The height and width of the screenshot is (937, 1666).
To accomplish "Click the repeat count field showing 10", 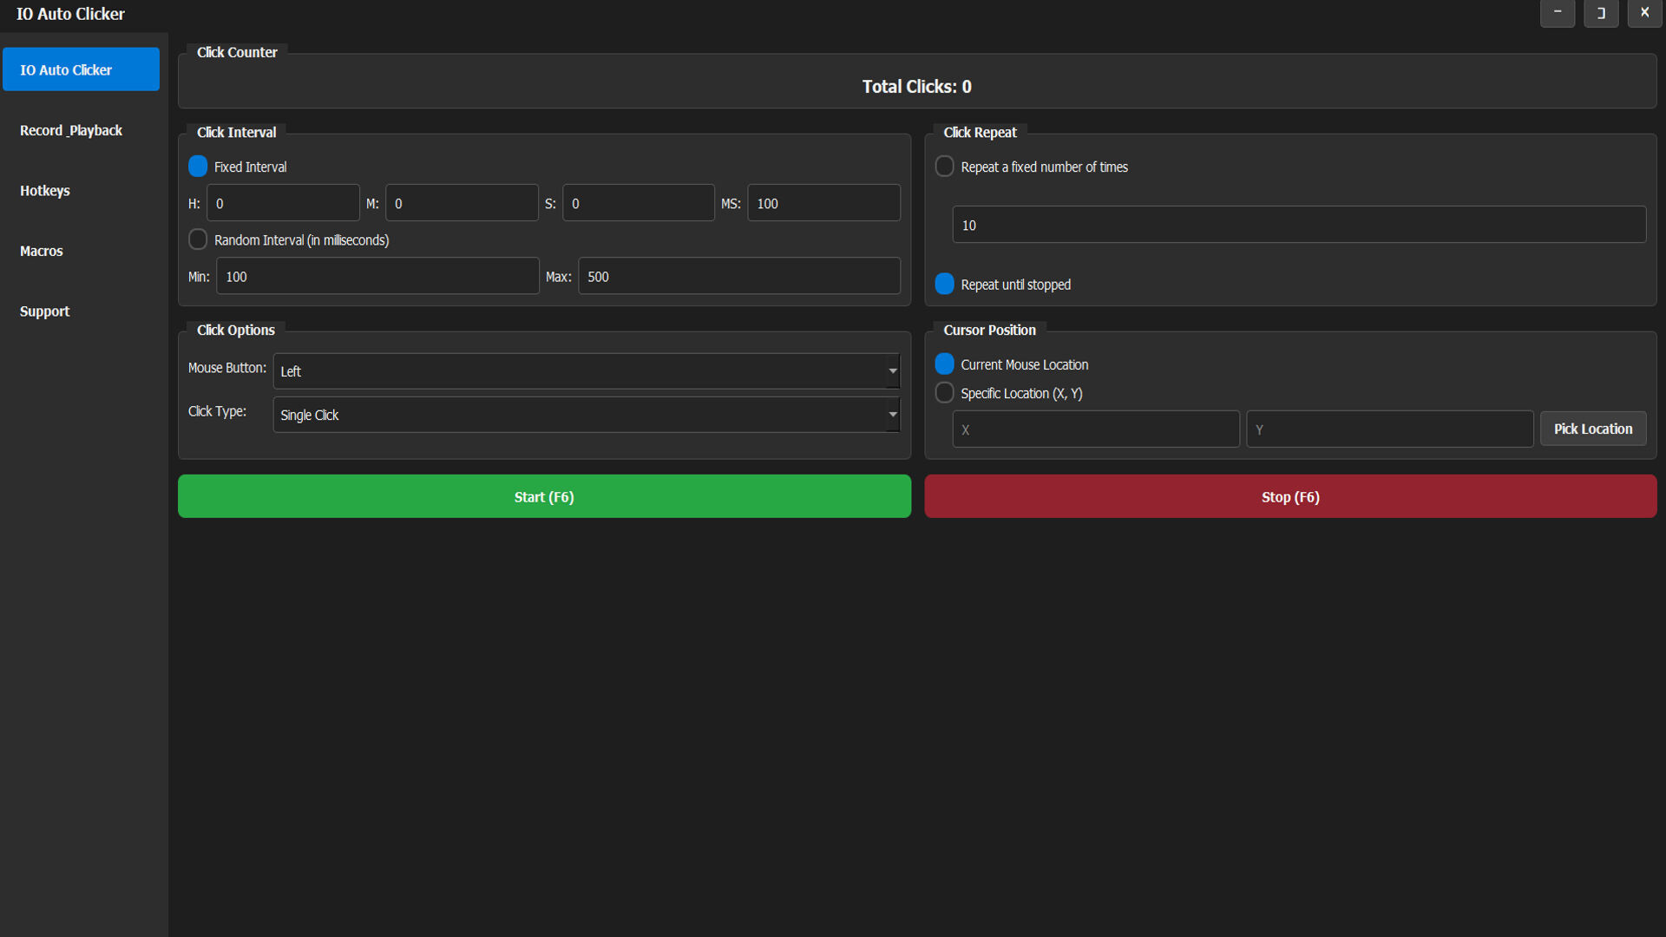I will [x=1298, y=225].
